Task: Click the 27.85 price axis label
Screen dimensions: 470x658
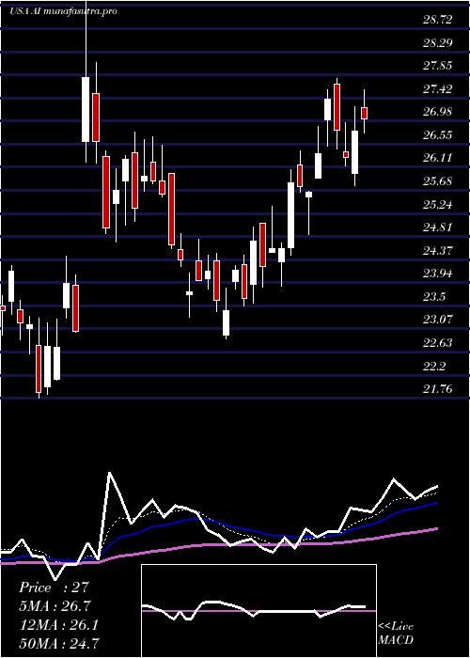Action: tap(438, 66)
